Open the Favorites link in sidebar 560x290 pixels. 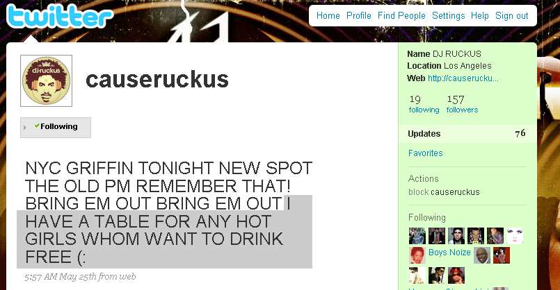point(425,153)
